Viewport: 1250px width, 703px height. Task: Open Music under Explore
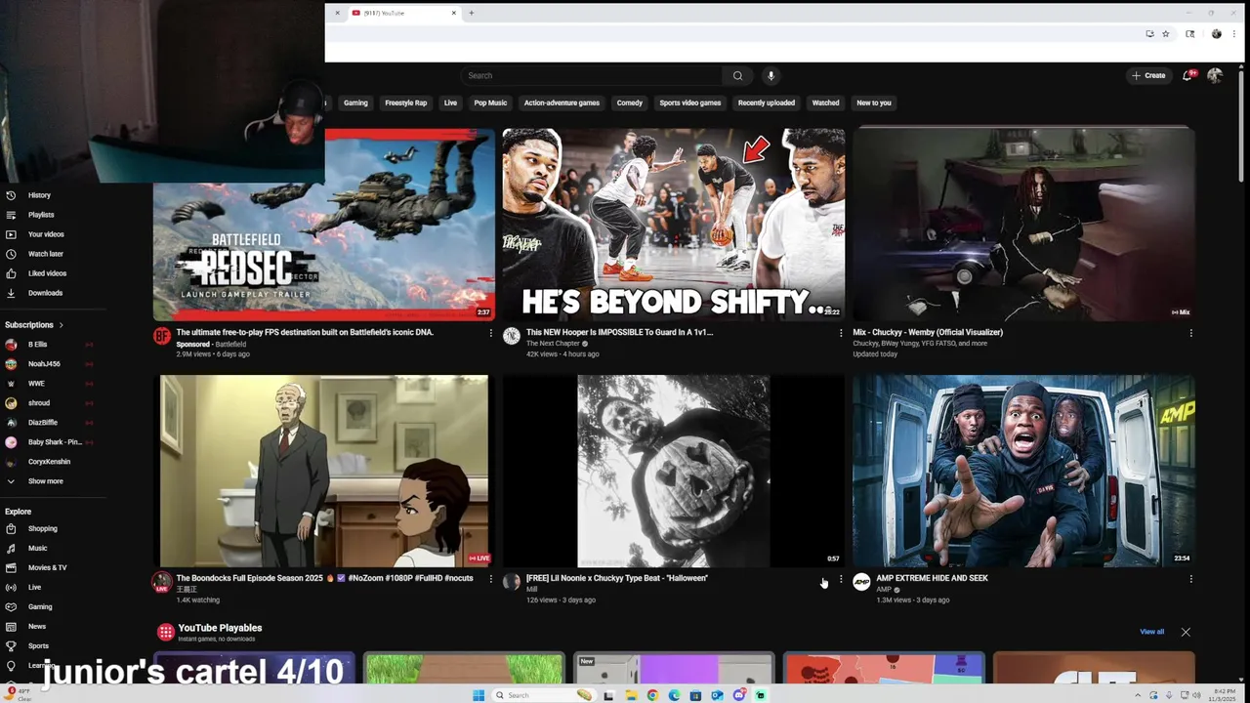37,548
